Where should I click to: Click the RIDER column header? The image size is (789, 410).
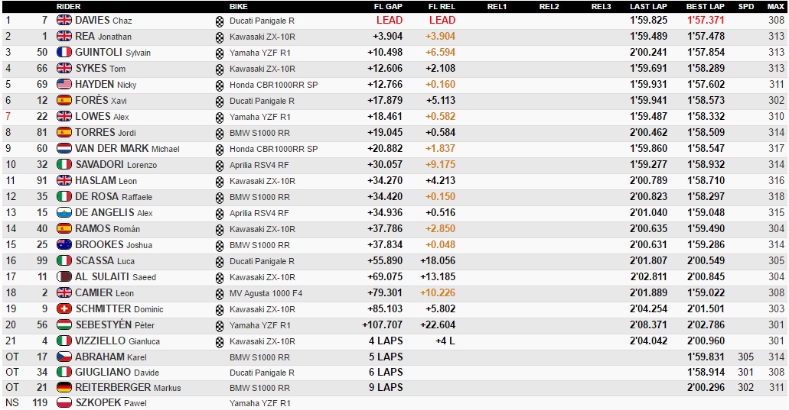(69, 6)
